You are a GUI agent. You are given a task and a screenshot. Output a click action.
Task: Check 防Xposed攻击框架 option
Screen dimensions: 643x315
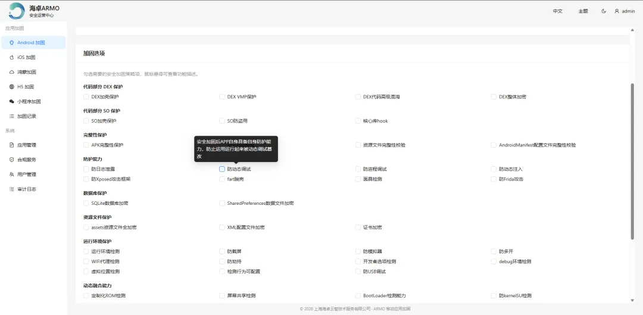(x=86, y=179)
